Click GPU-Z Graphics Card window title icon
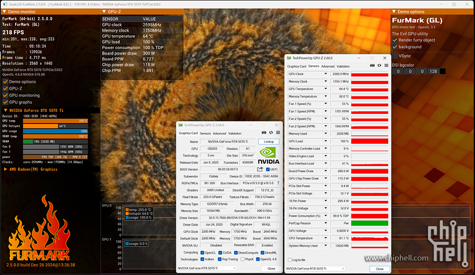The image size is (475, 275). coord(180,125)
